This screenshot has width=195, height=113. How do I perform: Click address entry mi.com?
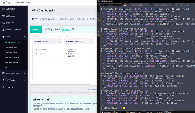tap(71, 52)
